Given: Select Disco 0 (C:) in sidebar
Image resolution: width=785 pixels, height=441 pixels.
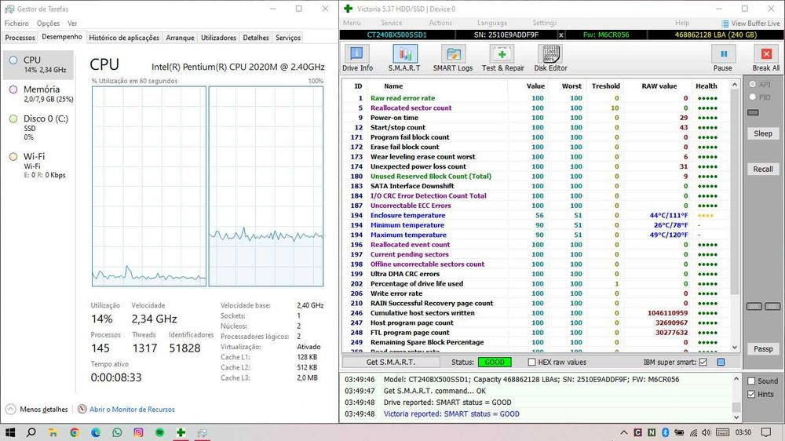Looking at the screenshot, I should click(38, 127).
